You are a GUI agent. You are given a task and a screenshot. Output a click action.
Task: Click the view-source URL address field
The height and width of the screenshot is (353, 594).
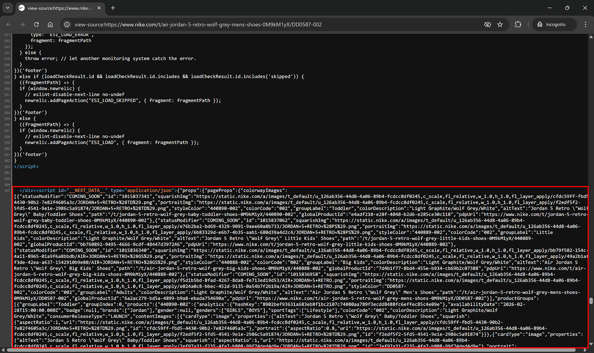(198, 24)
